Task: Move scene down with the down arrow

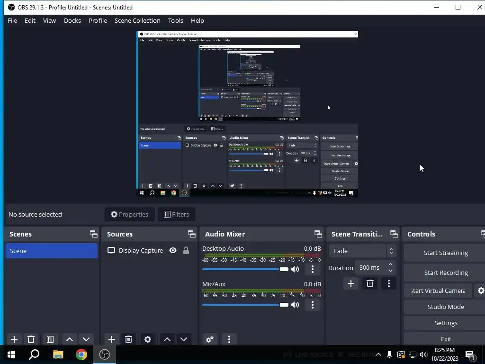Action: click(x=86, y=339)
